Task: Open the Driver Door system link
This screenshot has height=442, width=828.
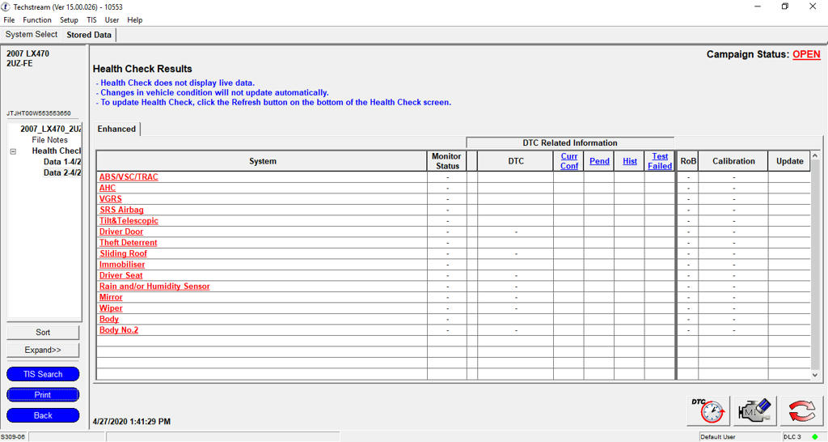Action: pyautogui.click(x=121, y=232)
